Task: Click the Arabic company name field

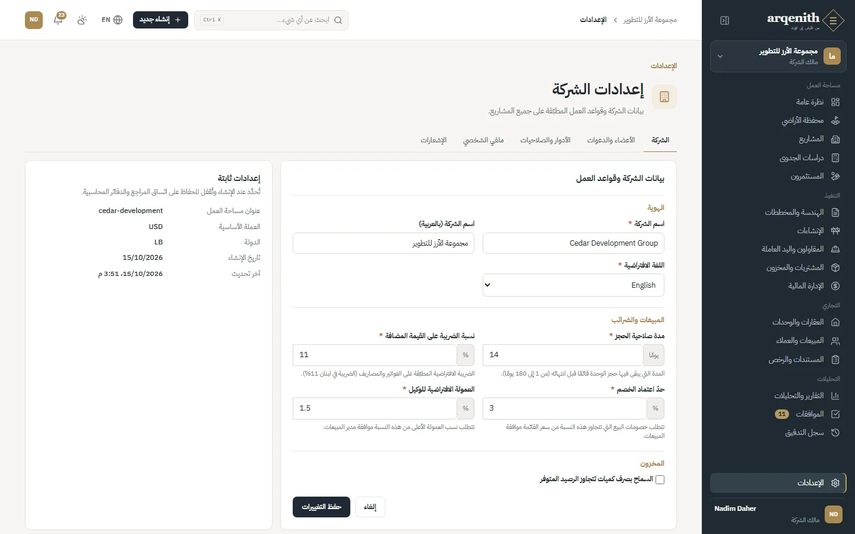Action: 384,243
